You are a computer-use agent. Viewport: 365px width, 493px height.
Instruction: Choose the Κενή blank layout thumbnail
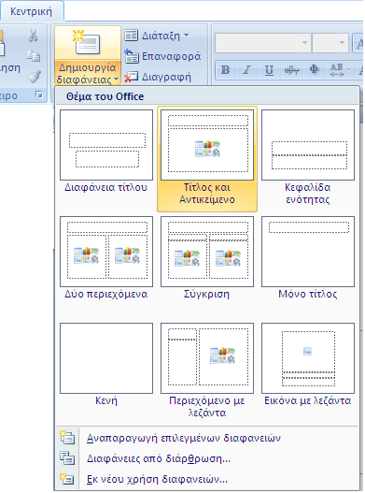[106, 365]
